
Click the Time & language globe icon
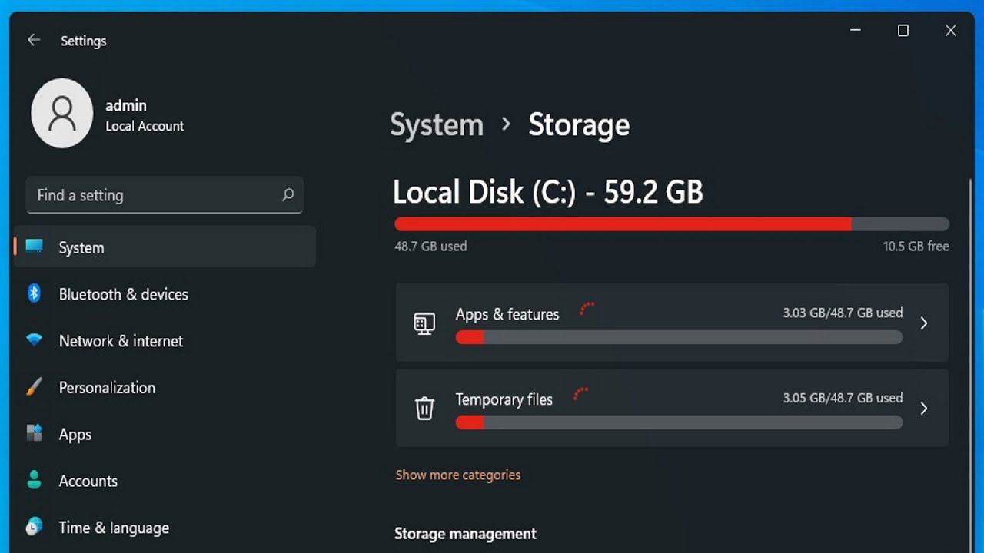[x=34, y=527]
